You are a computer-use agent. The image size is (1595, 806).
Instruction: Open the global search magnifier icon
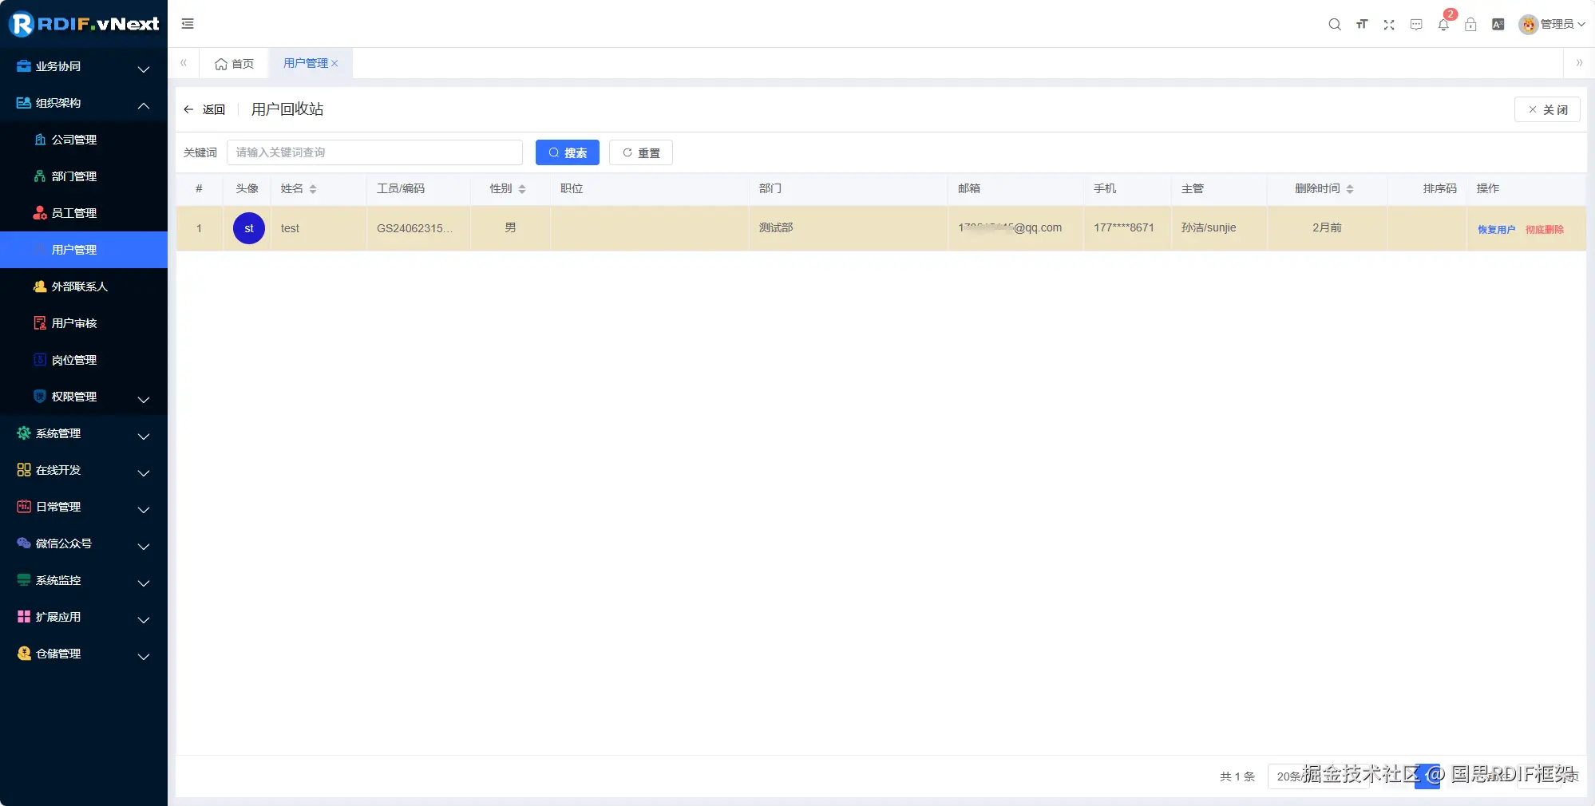point(1334,25)
